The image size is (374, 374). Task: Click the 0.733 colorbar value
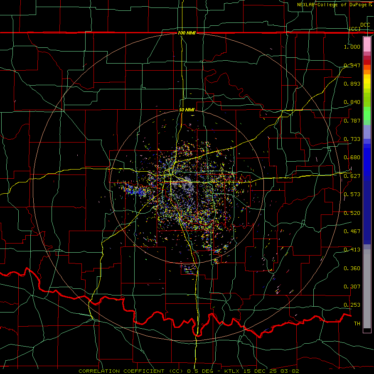click(352, 139)
